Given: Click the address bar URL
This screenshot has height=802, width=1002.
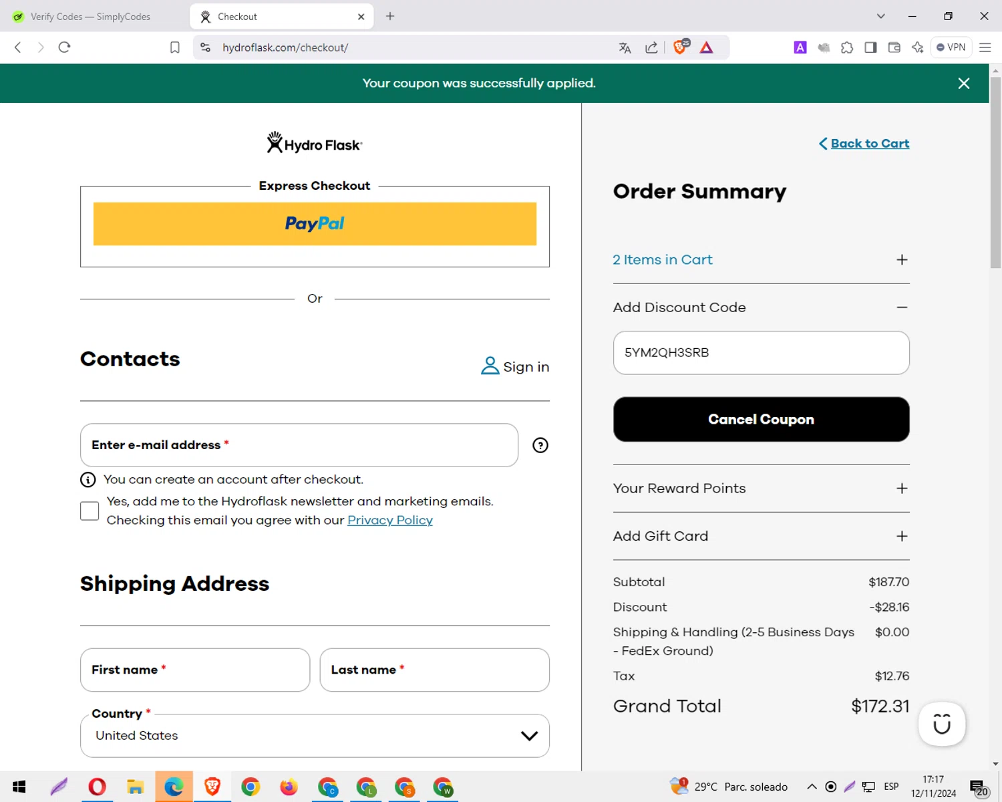Looking at the screenshot, I should click(285, 47).
